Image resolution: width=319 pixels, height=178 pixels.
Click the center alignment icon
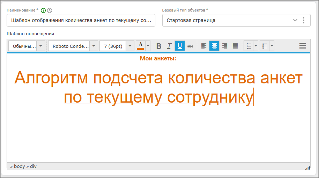point(214,46)
